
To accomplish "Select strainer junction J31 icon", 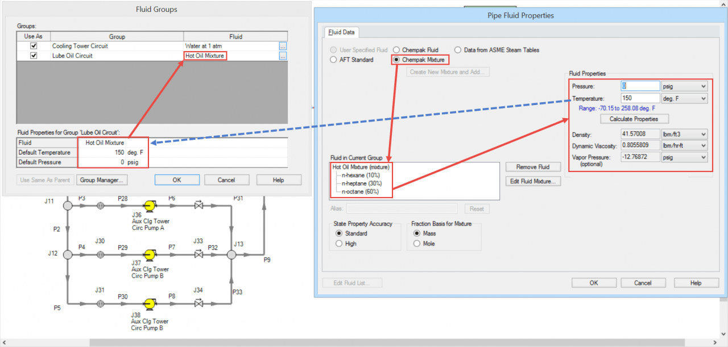I will [101, 304].
